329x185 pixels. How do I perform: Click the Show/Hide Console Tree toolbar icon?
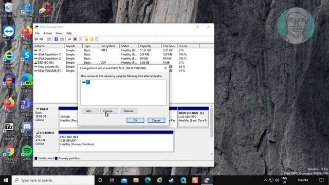point(49,39)
